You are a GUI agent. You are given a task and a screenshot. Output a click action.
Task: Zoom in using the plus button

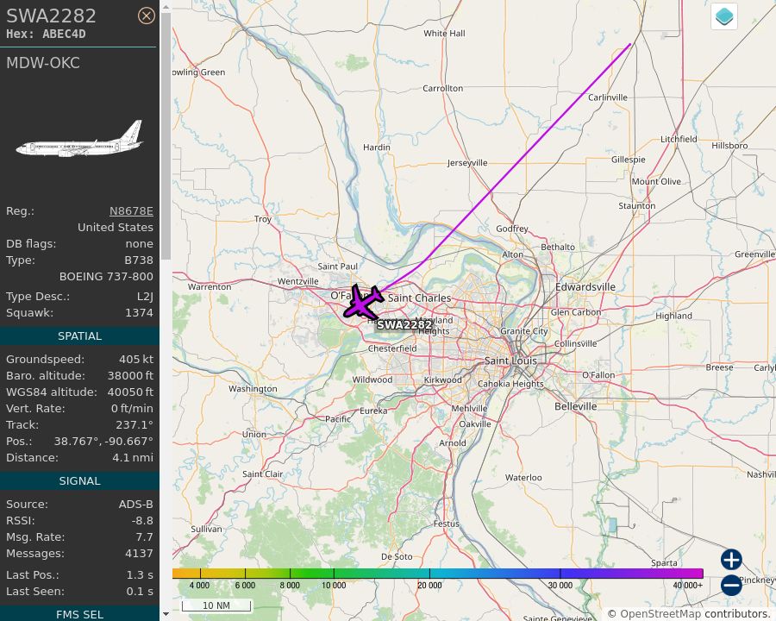(730, 560)
